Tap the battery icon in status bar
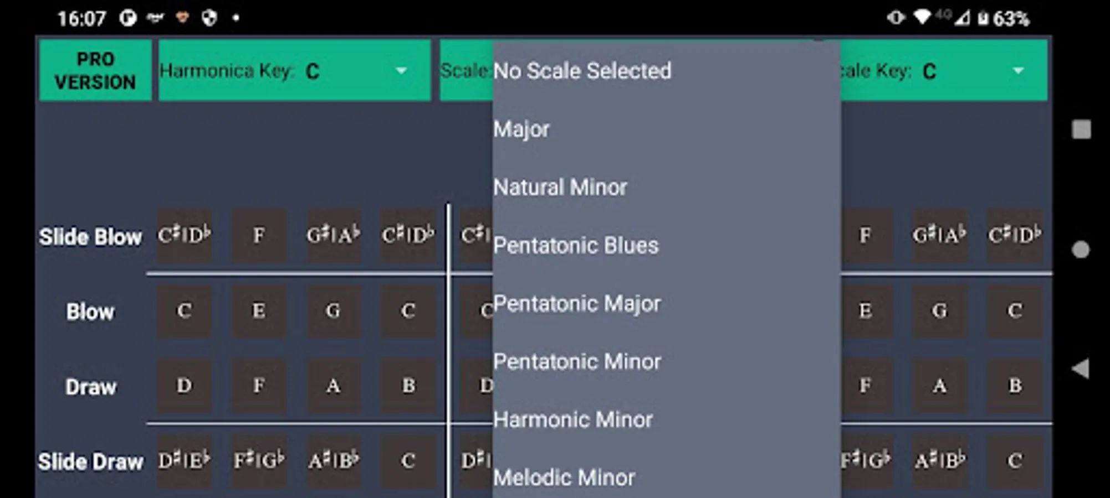Image resolution: width=1110 pixels, height=498 pixels. [x=983, y=19]
